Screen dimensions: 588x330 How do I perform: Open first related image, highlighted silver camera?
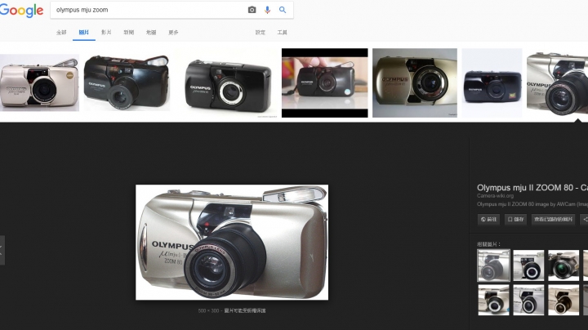[493, 265]
